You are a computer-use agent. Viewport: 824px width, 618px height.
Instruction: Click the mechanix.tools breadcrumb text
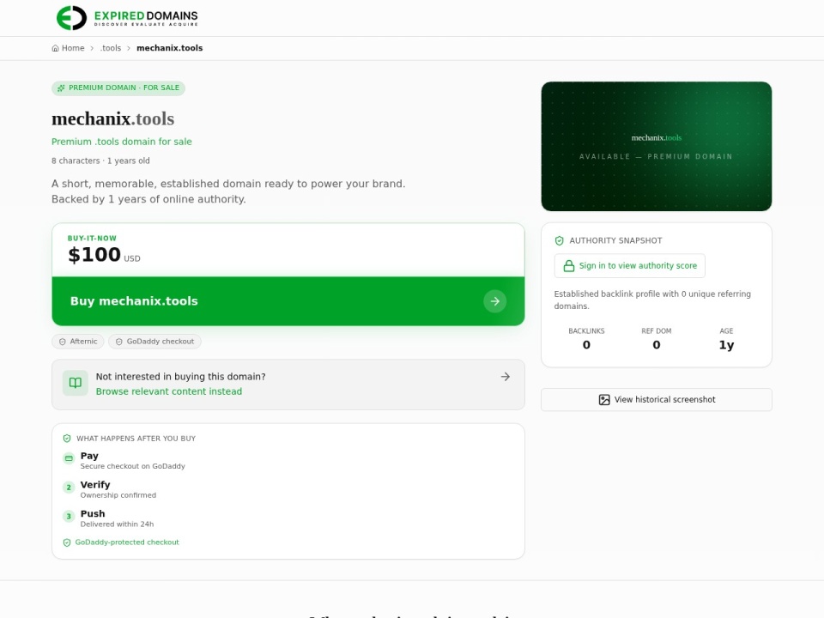point(170,48)
